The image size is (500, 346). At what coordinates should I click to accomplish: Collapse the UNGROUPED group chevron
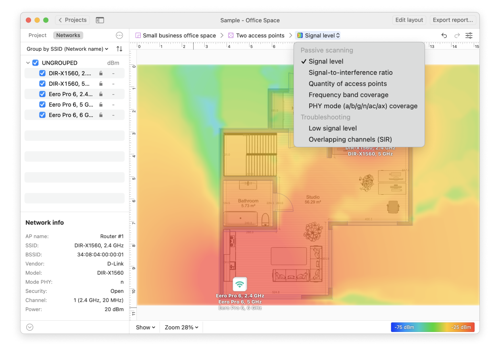click(x=28, y=63)
